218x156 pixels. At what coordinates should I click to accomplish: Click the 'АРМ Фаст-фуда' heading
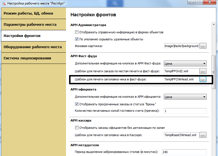[84, 56]
